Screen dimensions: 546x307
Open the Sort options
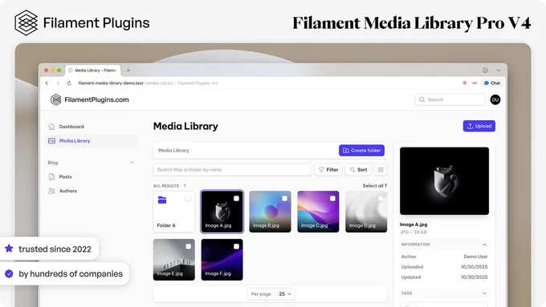pos(358,170)
